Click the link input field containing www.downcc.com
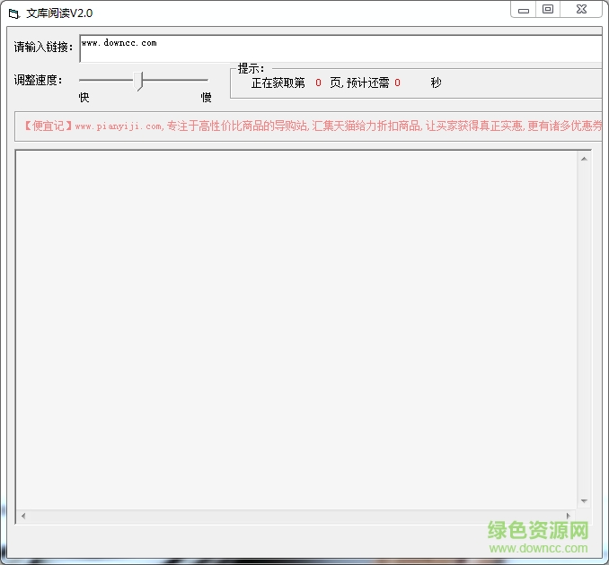Screen dimensions: 609x565 340,48
